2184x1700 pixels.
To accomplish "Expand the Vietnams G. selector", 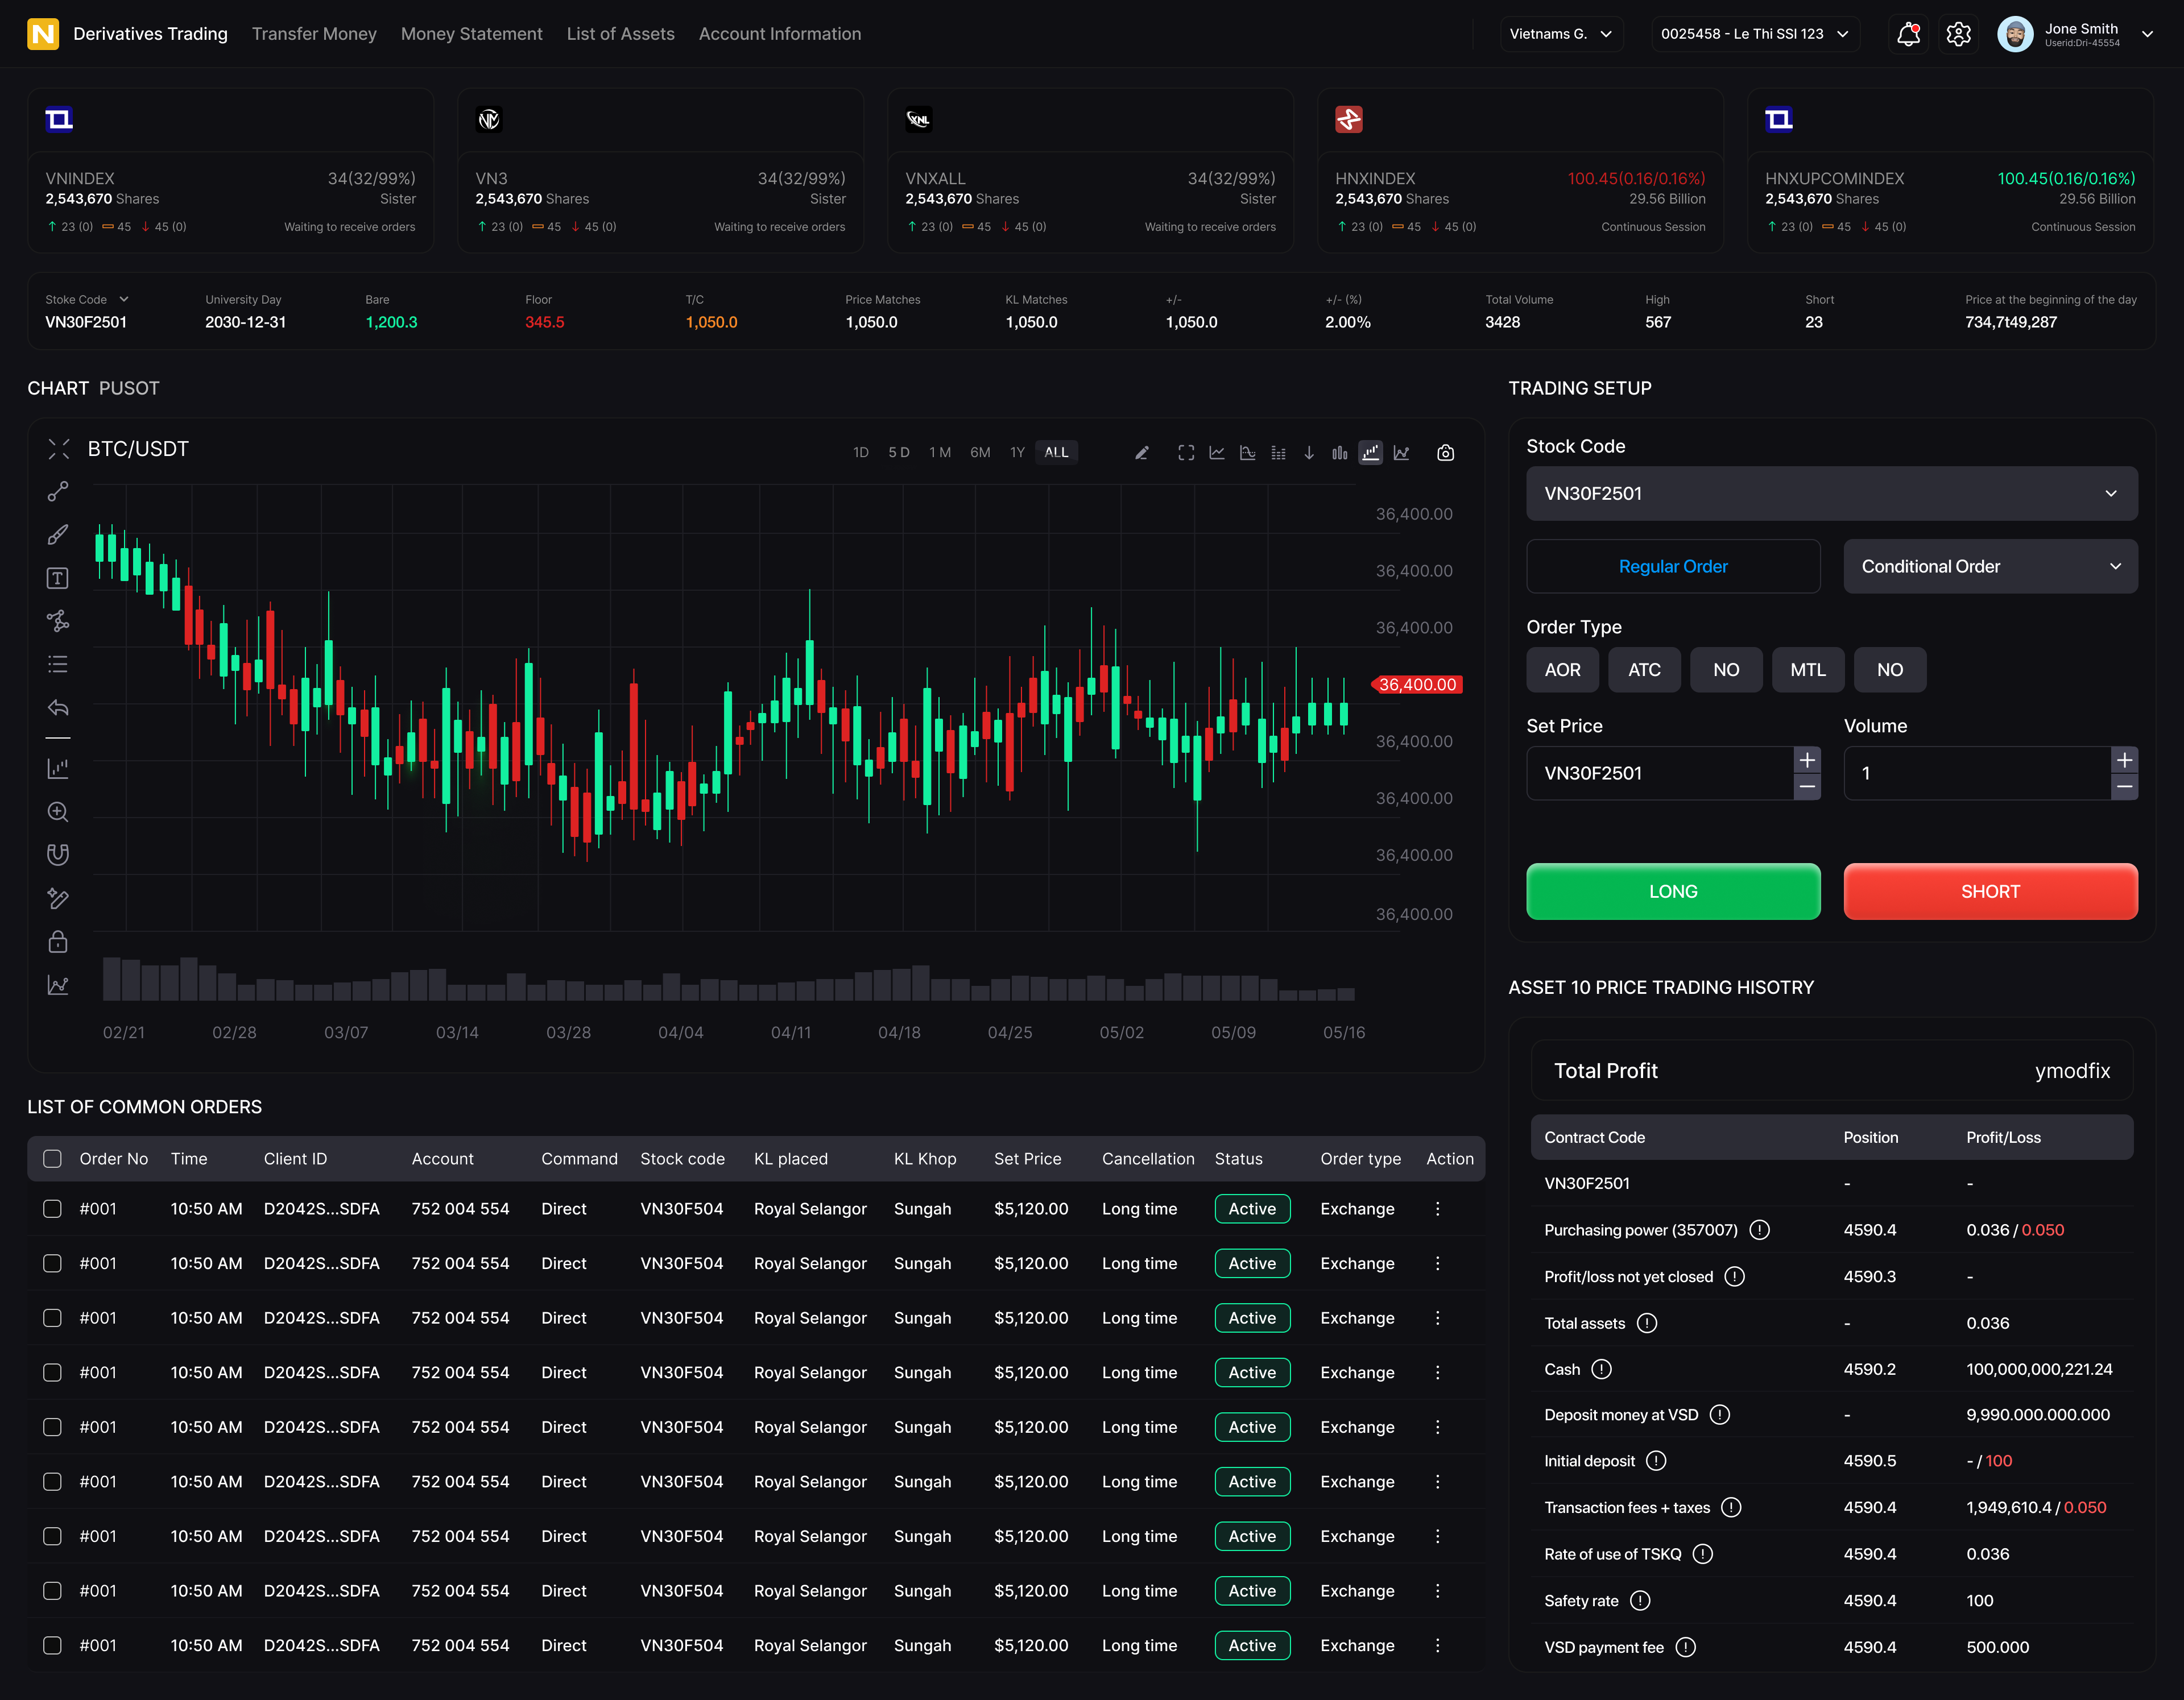I will click(x=1561, y=33).
